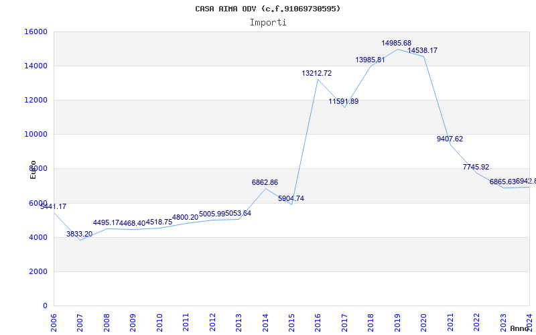This screenshot has width=536, height=335.
Task: Click the 2015 year label
Action: (291, 322)
